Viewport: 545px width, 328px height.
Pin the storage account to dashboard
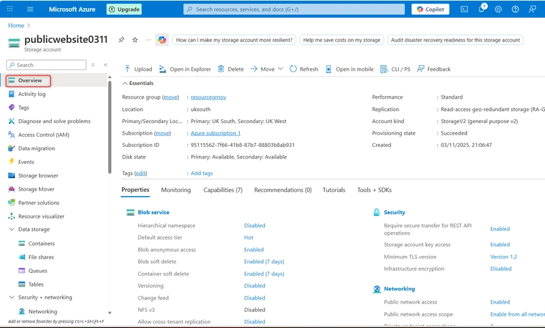(x=121, y=40)
